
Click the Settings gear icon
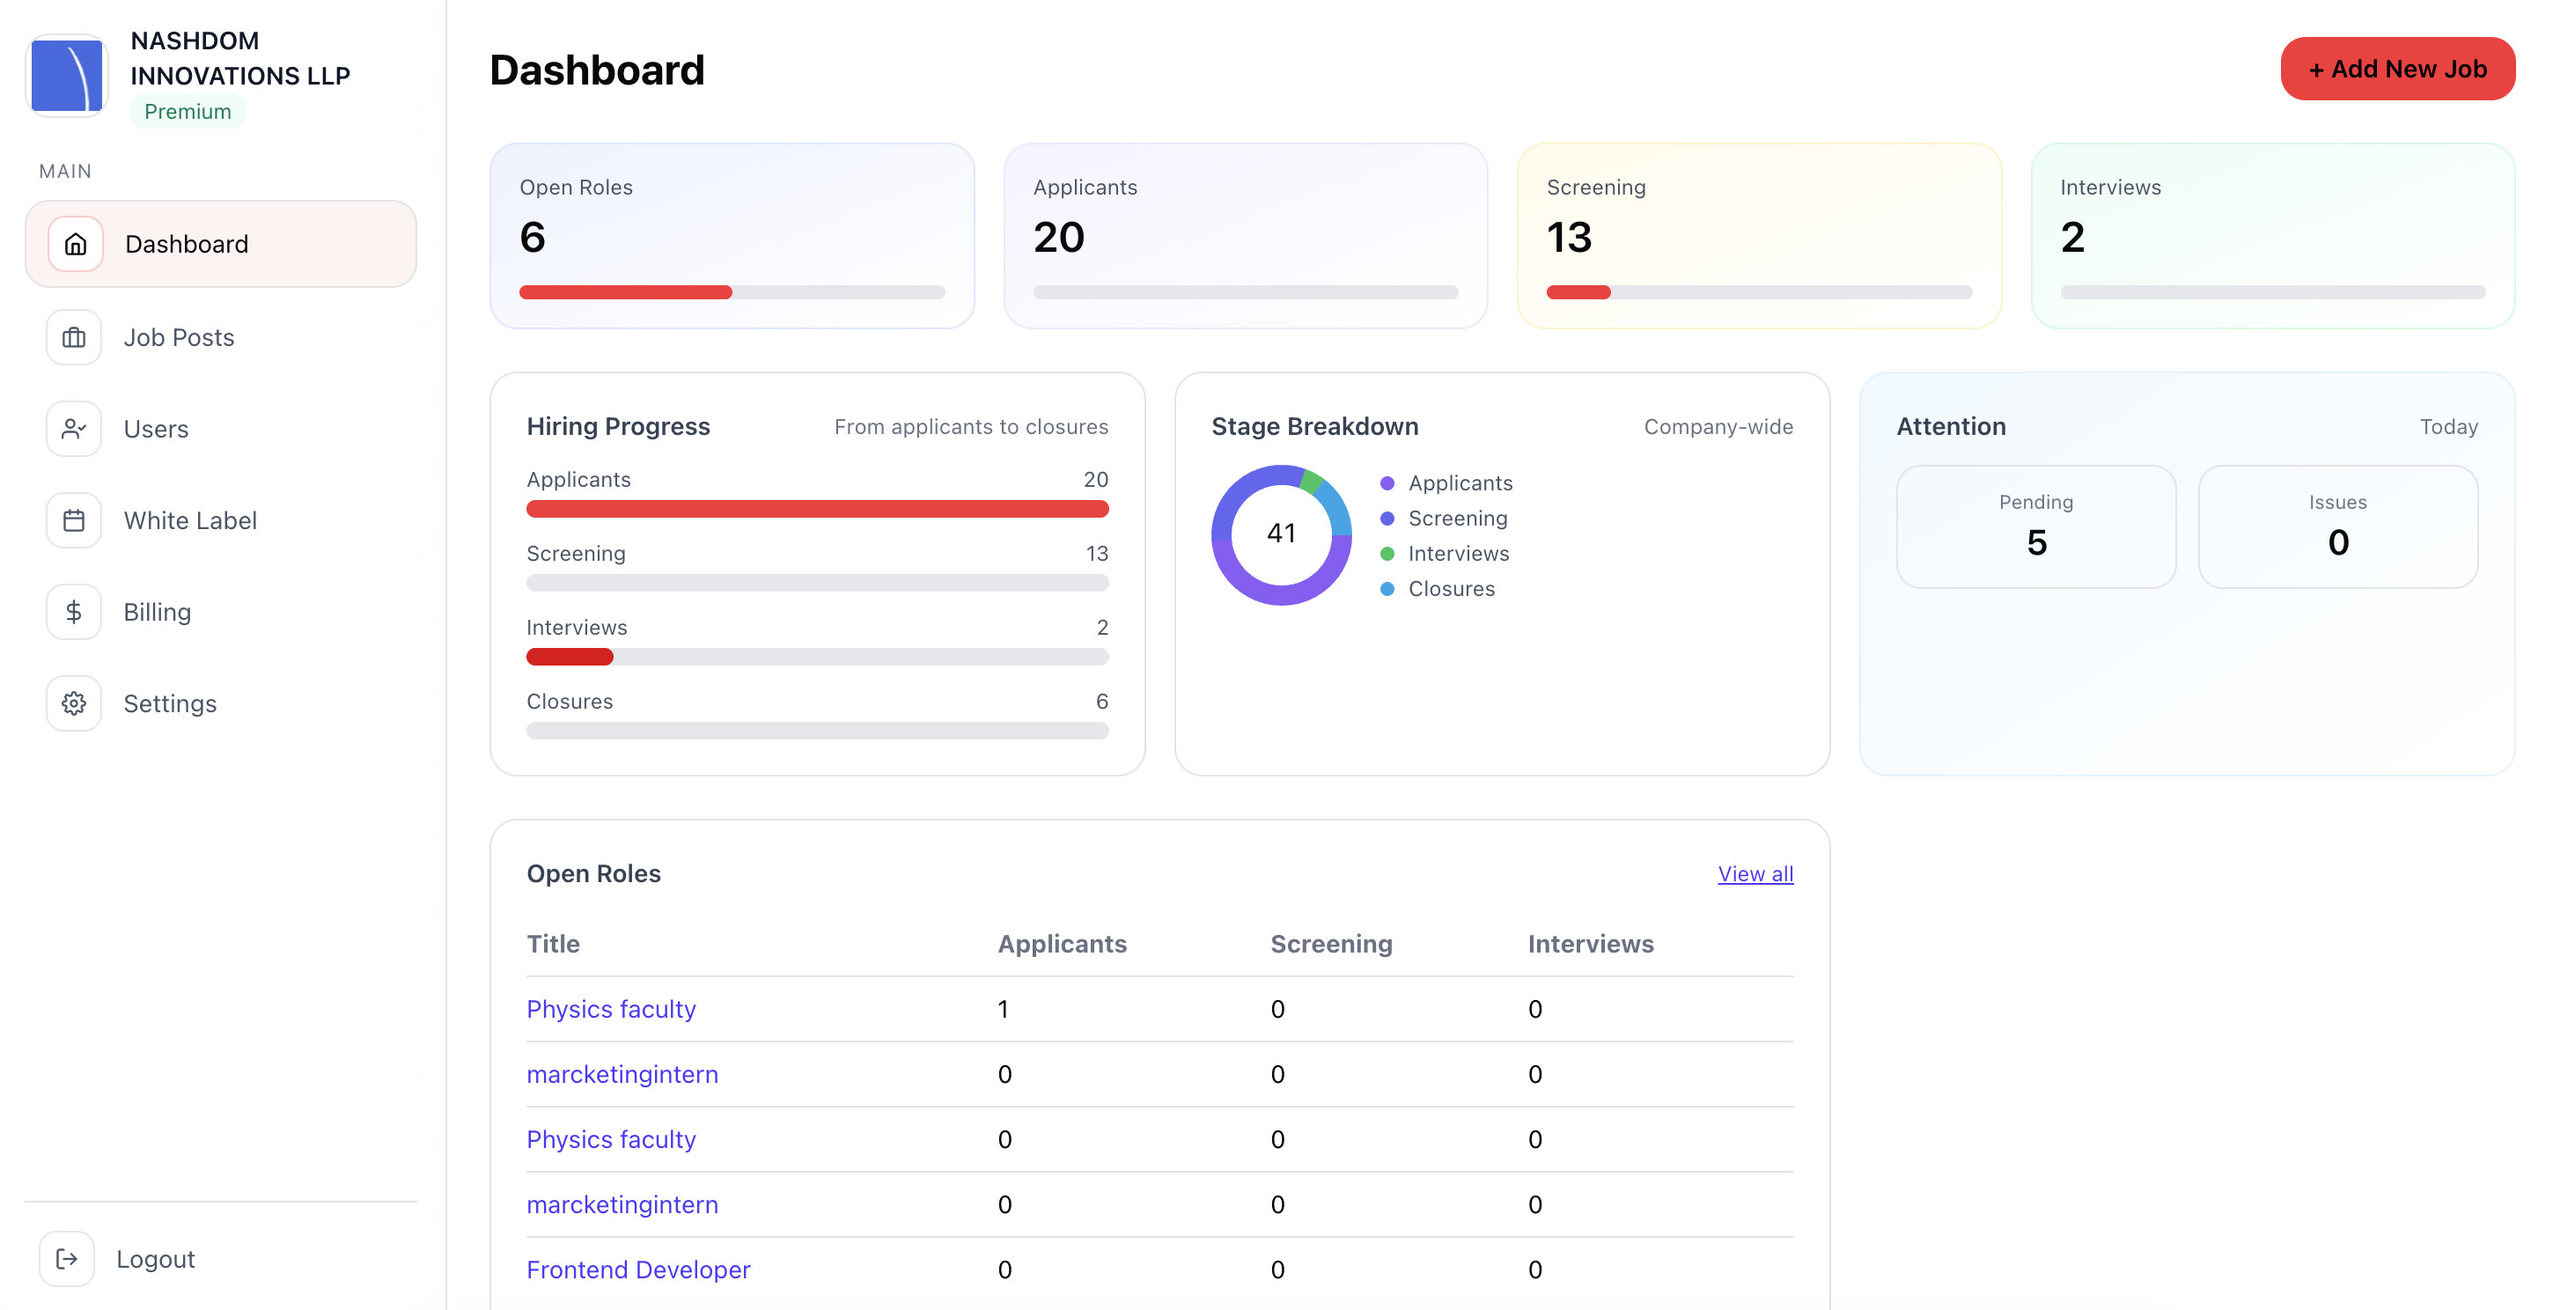tap(74, 703)
